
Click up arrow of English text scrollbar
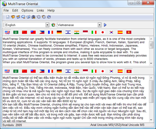(x=151, y=39)
